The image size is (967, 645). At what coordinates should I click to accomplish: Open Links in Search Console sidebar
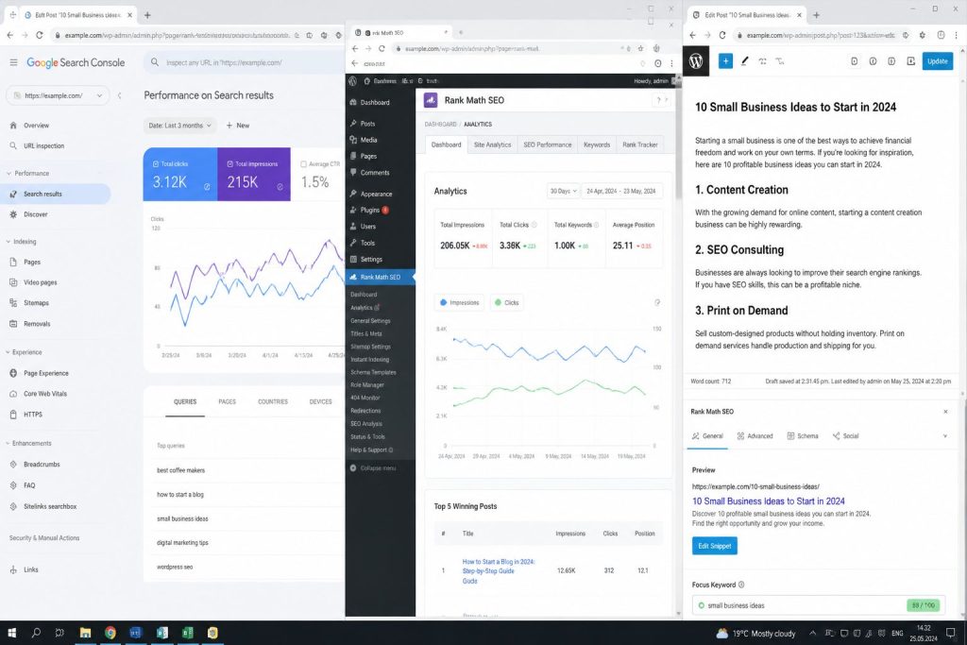tap(31, 569)
